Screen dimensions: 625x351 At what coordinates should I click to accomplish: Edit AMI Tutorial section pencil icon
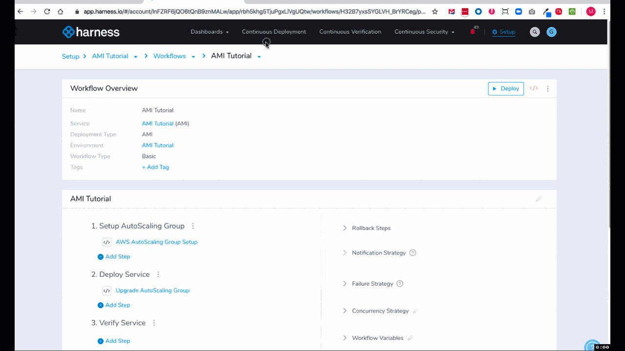(x=539, y=199)
